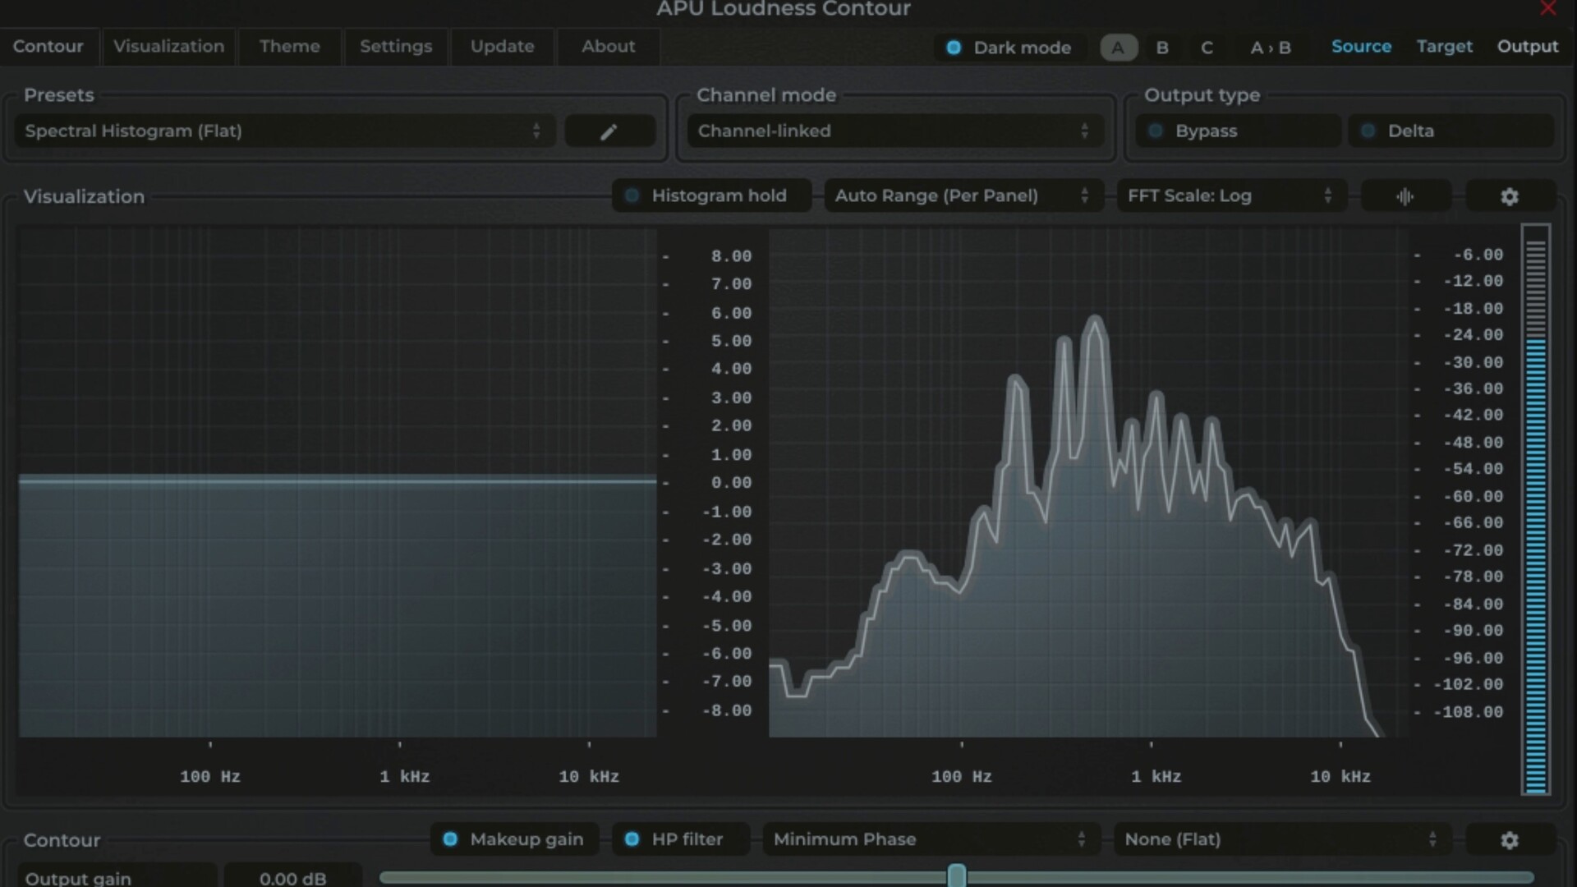1577x887 pixels.
Task: Toggle Makeup gain
Action: click(x=515, y=839)
